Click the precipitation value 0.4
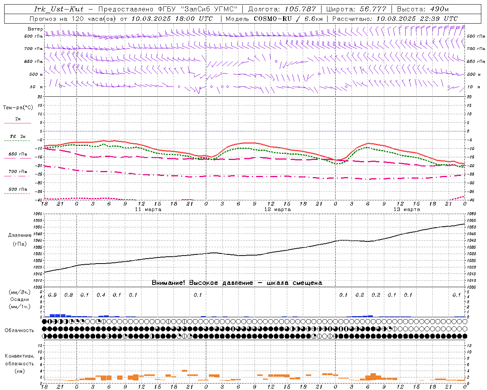The height and width of the screenshot is (390, 487). (101, 295)
